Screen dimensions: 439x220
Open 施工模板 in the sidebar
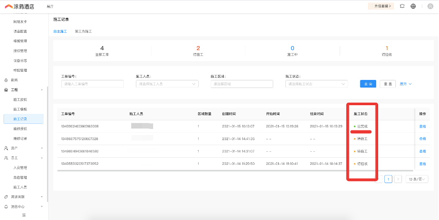coord(20,109)
